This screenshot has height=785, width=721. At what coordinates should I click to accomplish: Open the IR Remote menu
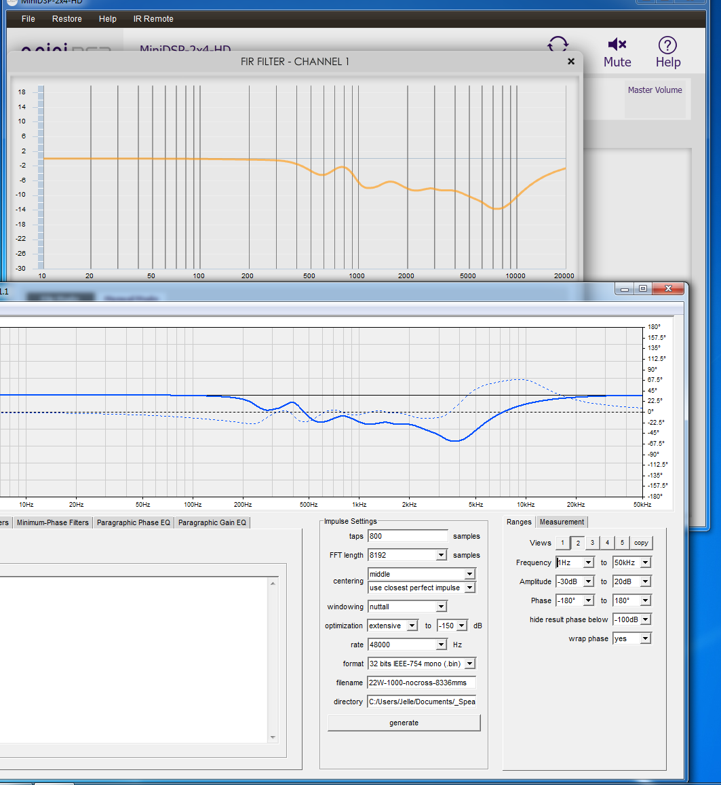[x=153, y=19]
